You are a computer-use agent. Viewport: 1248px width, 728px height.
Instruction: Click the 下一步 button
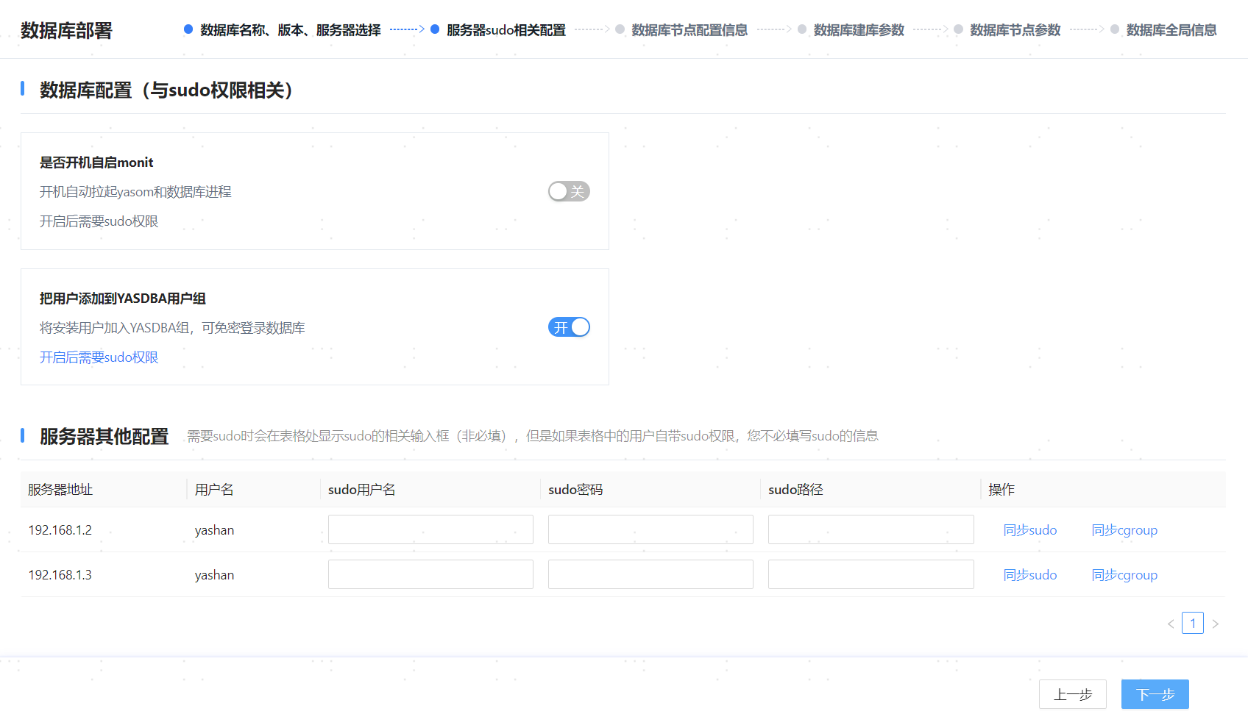1155,693
